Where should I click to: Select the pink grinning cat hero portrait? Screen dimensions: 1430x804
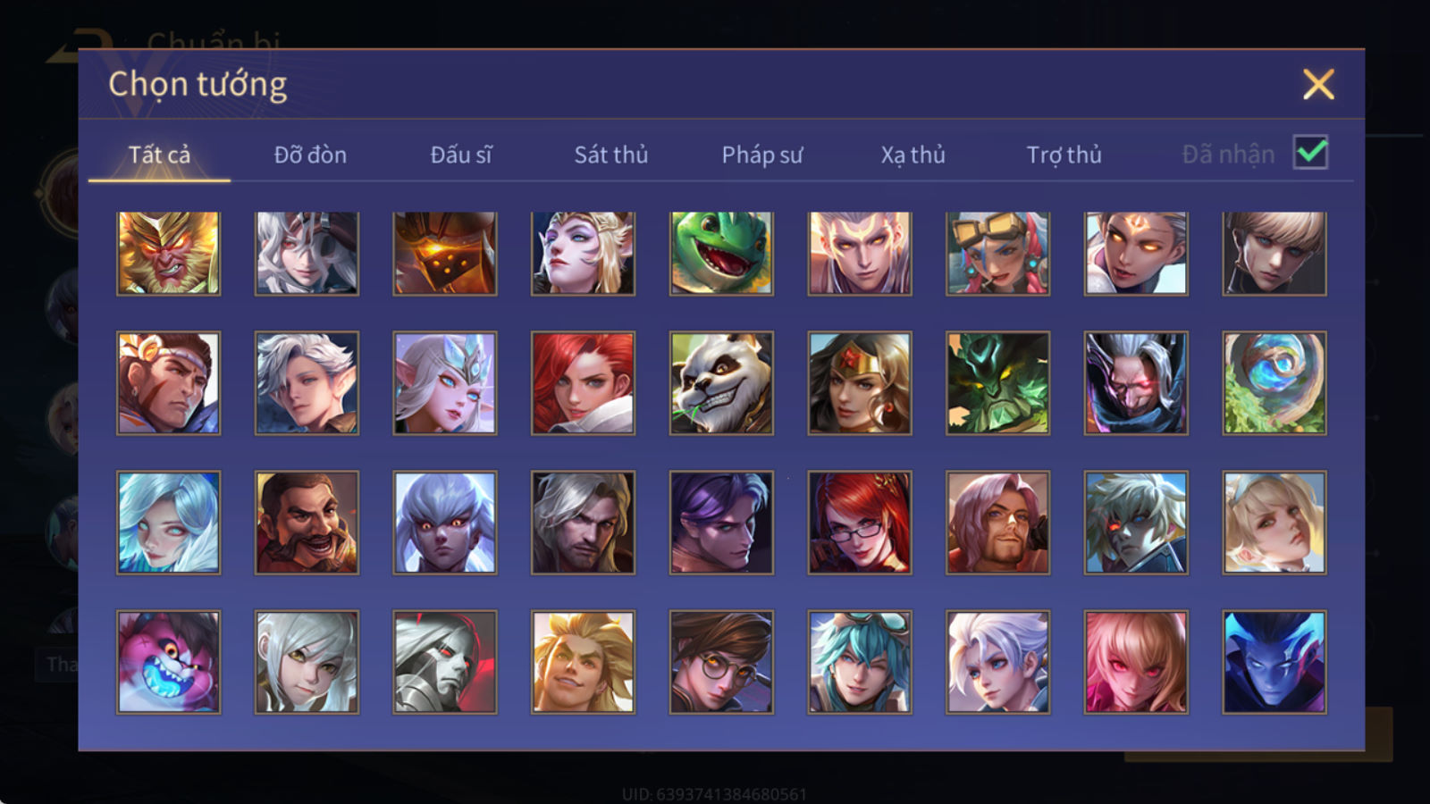pyautogui.click(x=168, y=662)
